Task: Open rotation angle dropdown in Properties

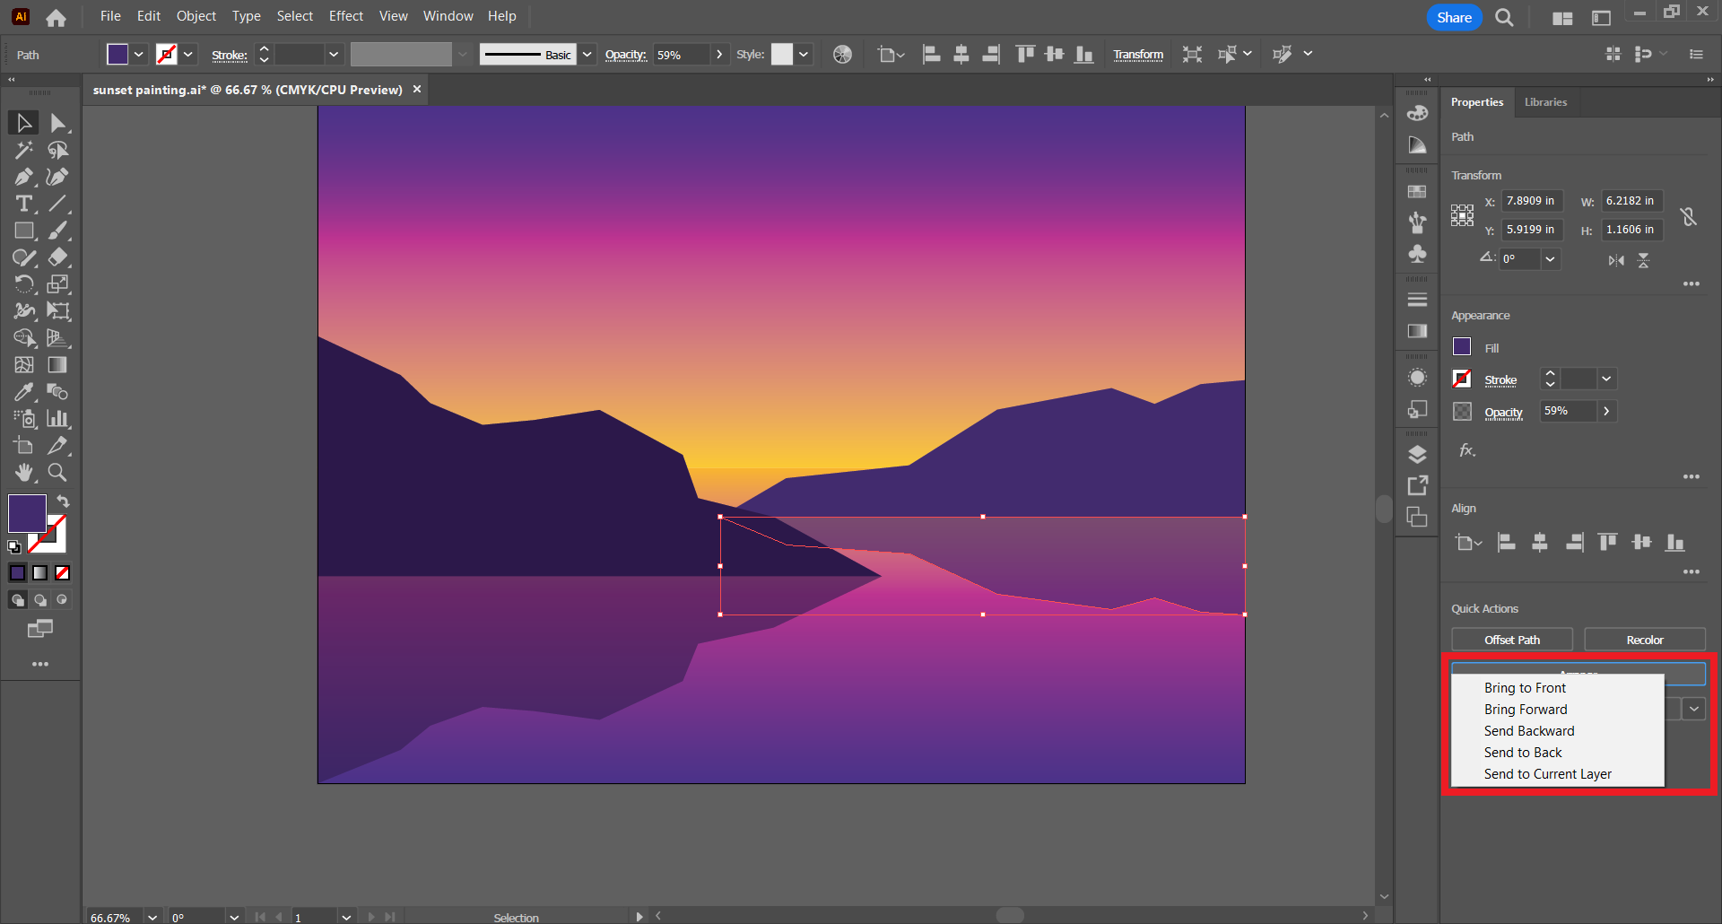Action: pos(1550,259)
